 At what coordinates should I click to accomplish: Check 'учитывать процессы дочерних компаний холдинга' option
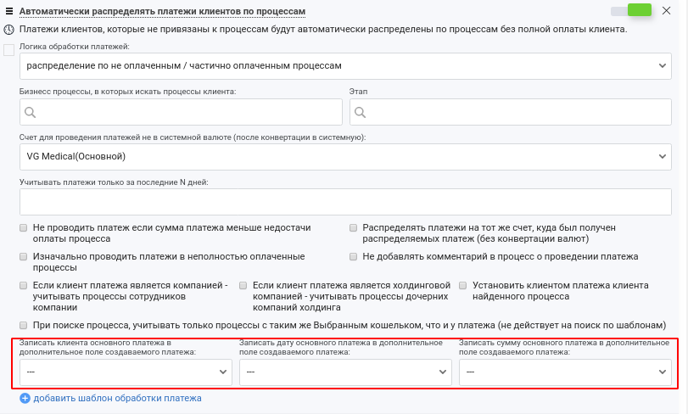click(243, 286)
